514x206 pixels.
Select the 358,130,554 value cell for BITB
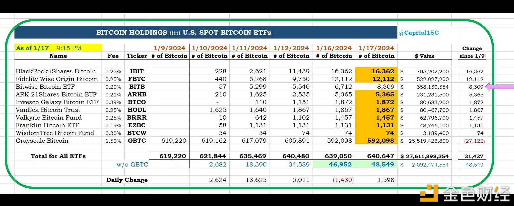pyautogui.click(x=425, y=87)
